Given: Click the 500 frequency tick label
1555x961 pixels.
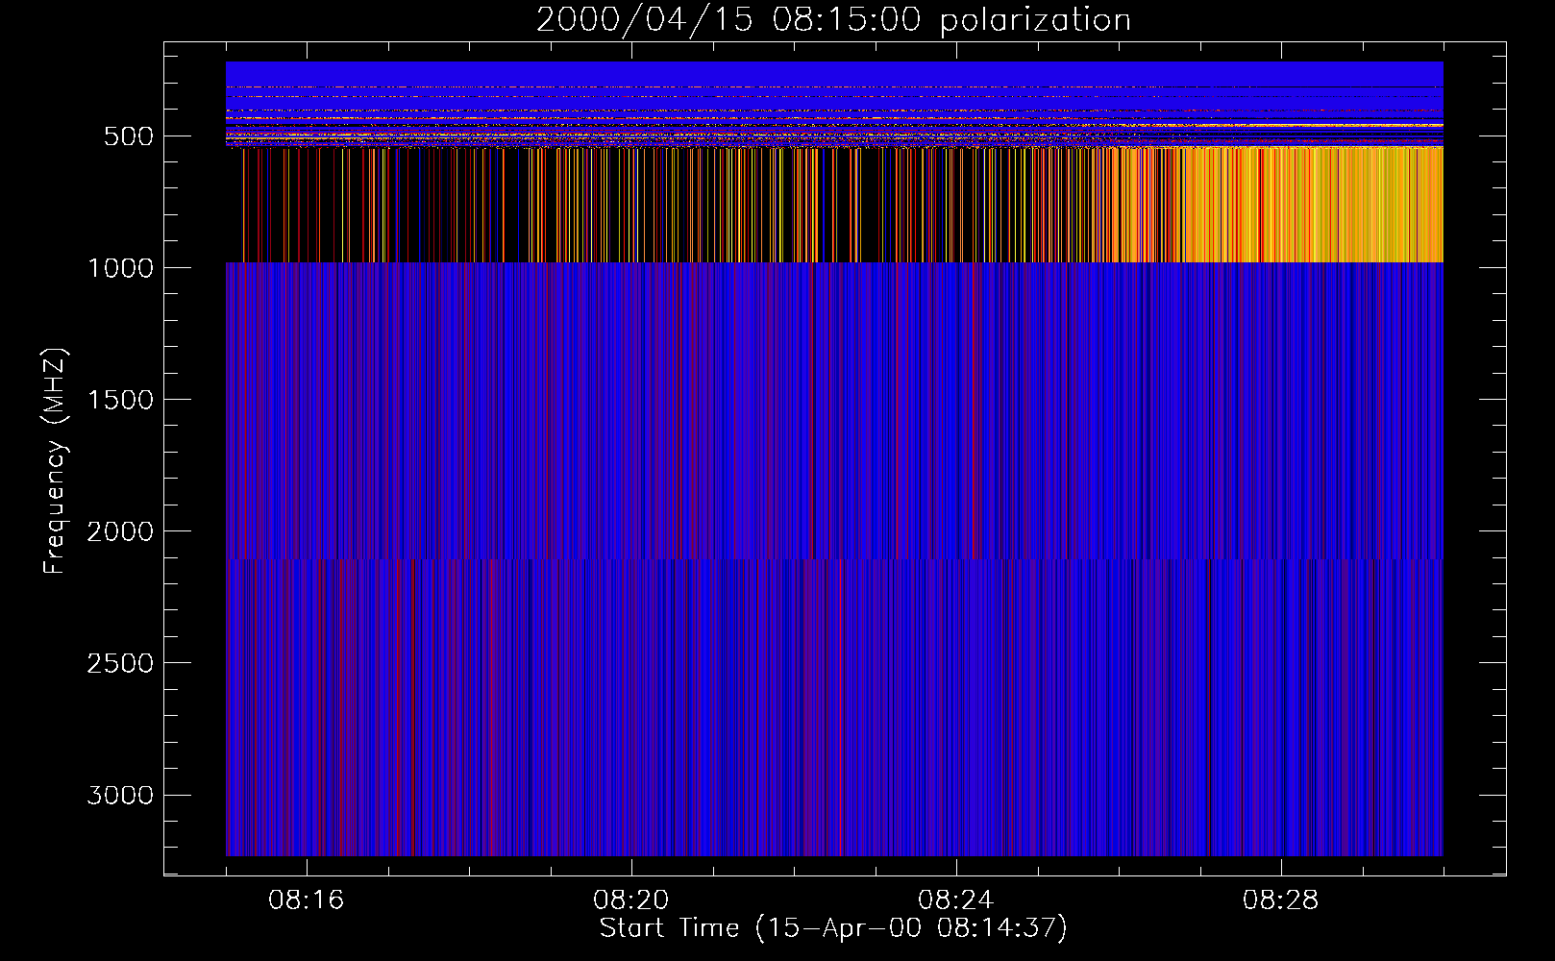Looking at the screenshot, I should [129, 136].
